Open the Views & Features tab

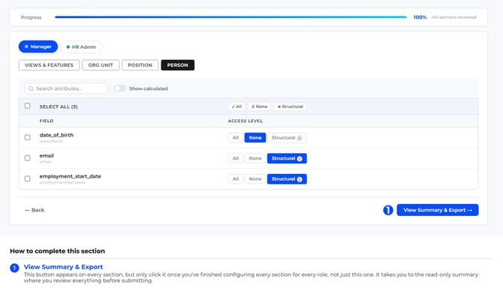(x=49, y=65)
